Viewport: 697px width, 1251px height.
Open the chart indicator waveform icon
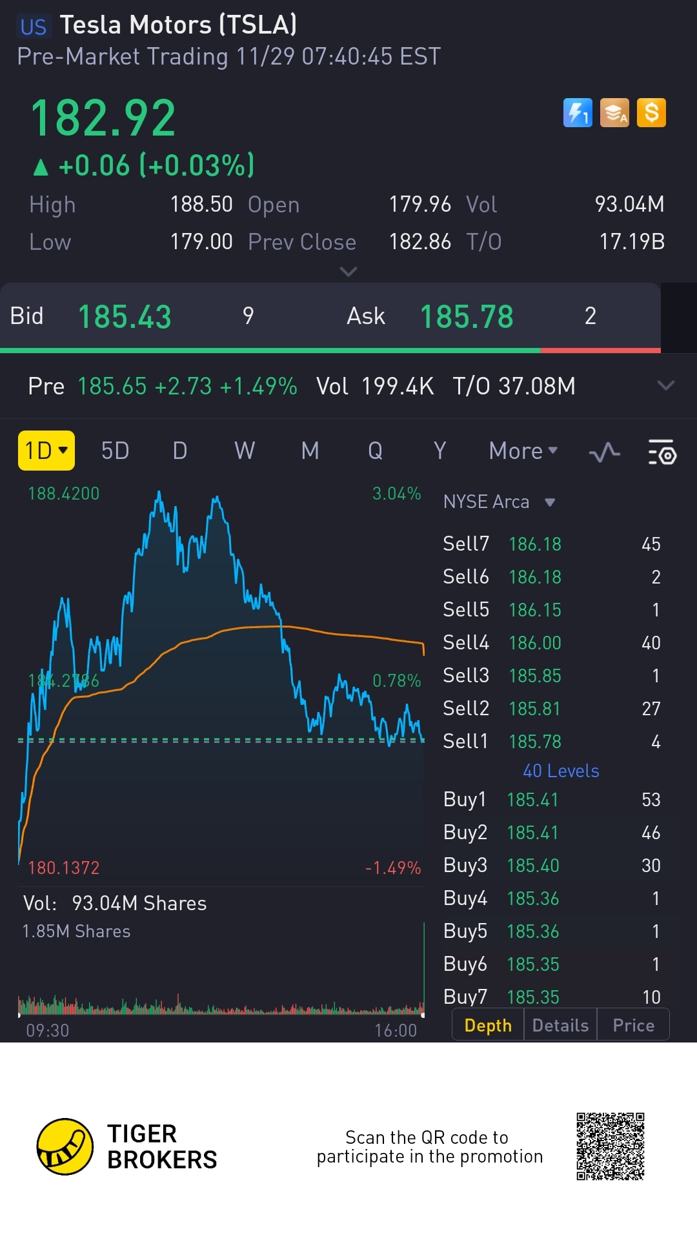[605, 452]
